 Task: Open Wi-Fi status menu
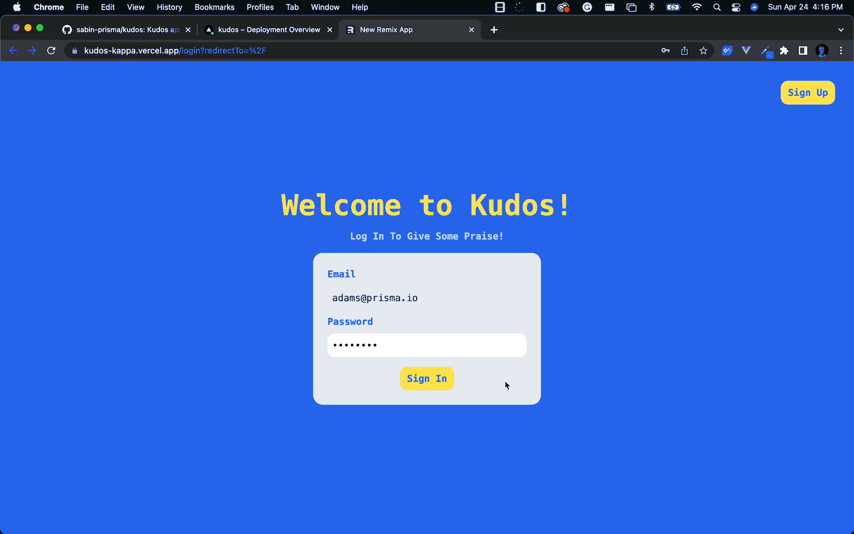tap(696, 7)
